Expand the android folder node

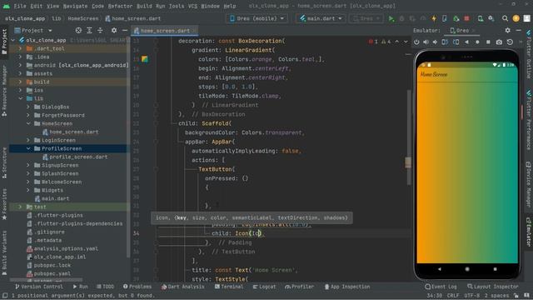(20, 65)
